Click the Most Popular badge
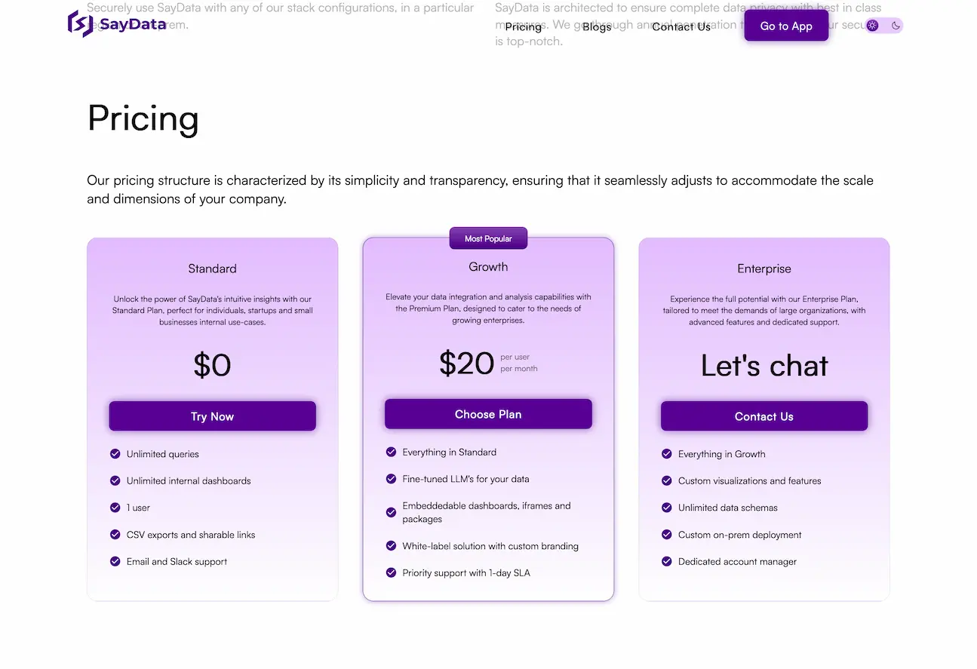The height and width of the screenshot is (669, 977). click(x=488, y=238)
